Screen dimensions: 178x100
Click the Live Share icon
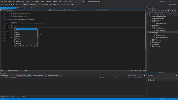point(169,5)
